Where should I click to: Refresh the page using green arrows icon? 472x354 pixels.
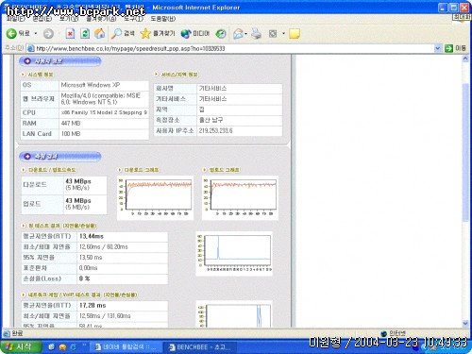click(85, 33)
